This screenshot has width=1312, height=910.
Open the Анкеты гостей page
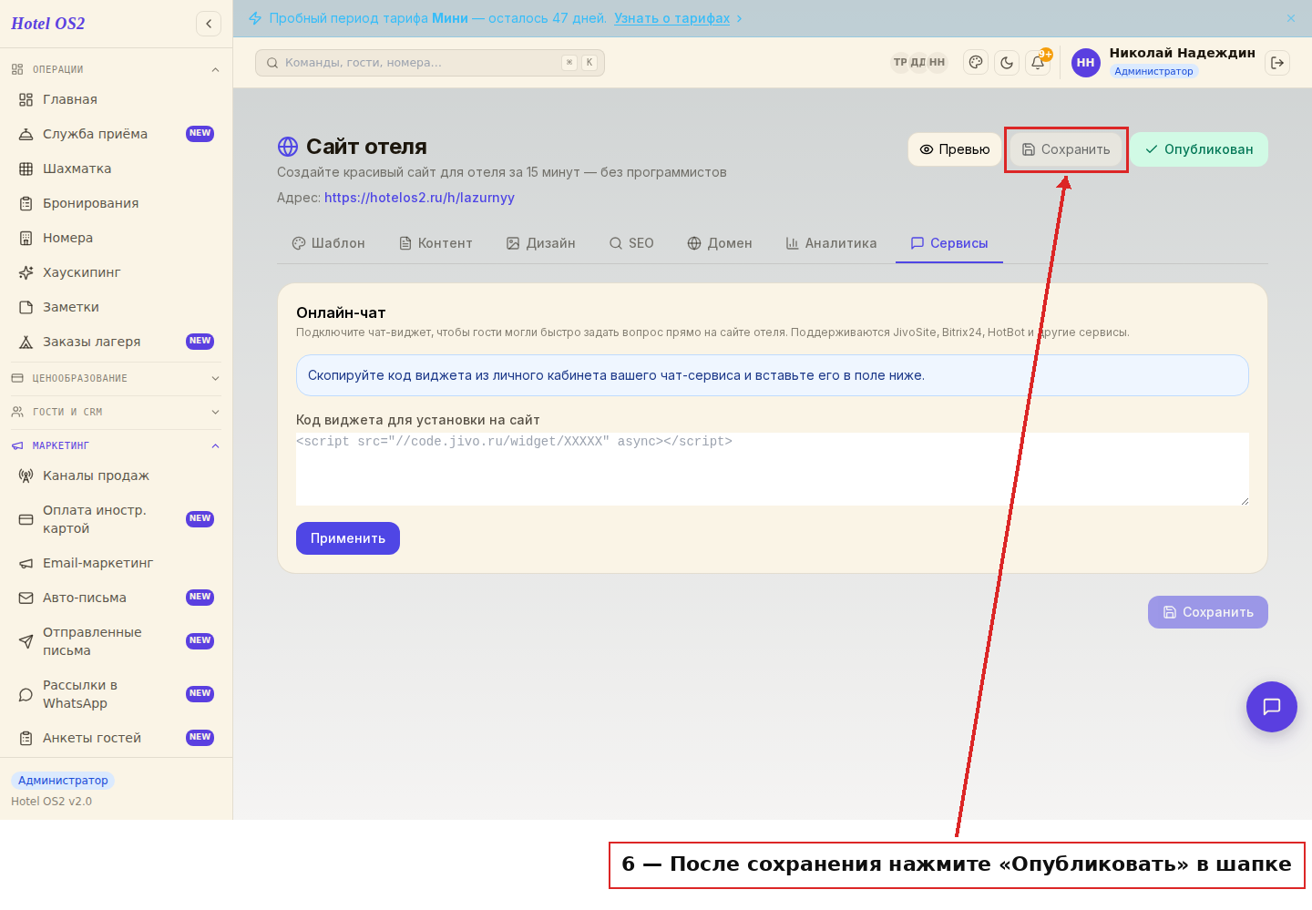click(116, 738)
